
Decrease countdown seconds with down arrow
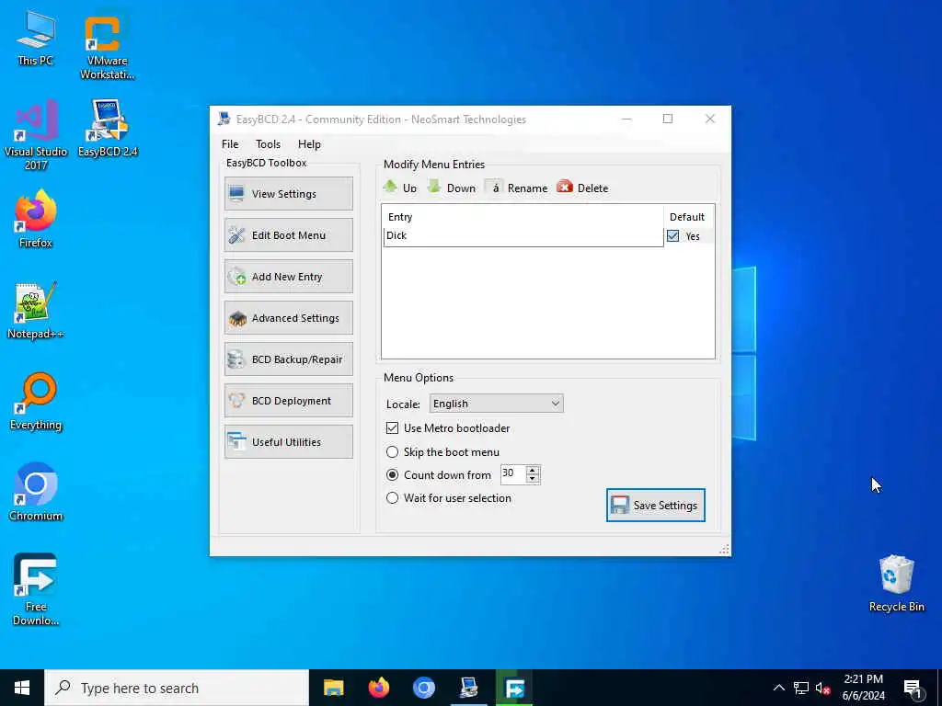click(533, 478)
